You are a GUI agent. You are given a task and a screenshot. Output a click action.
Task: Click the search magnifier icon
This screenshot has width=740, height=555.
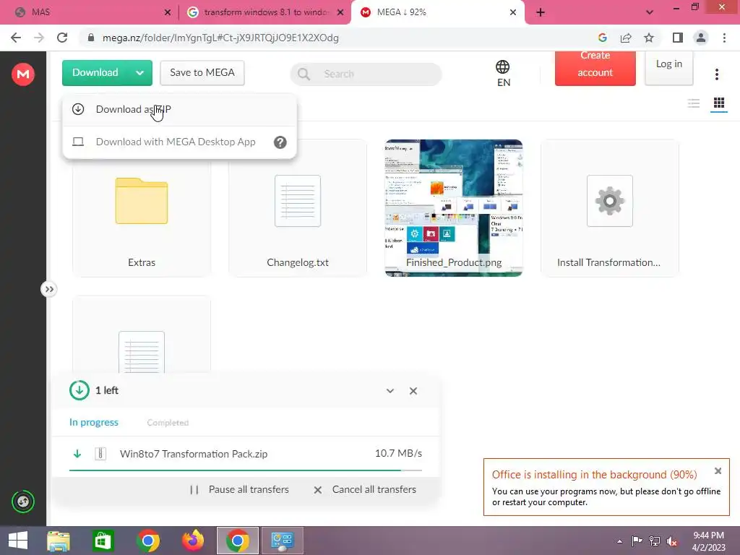coord(304,74)
